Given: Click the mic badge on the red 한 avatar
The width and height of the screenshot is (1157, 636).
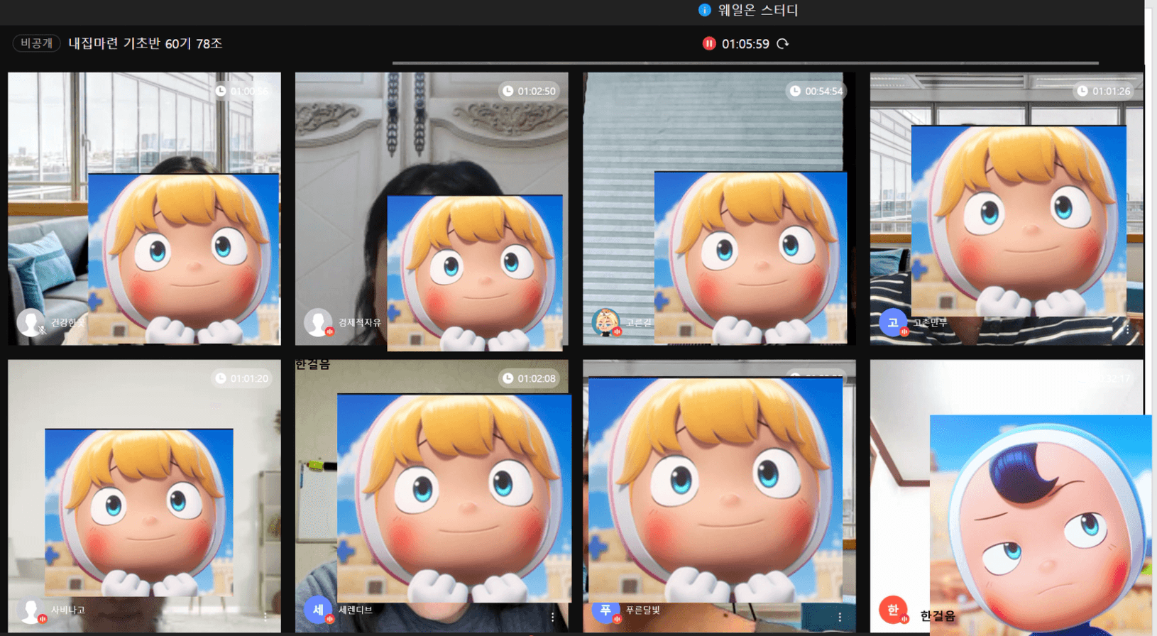Looking at the screenshot, I should coord(904,619).
